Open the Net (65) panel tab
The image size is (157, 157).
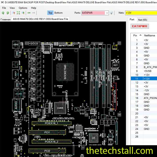point(143,20)
